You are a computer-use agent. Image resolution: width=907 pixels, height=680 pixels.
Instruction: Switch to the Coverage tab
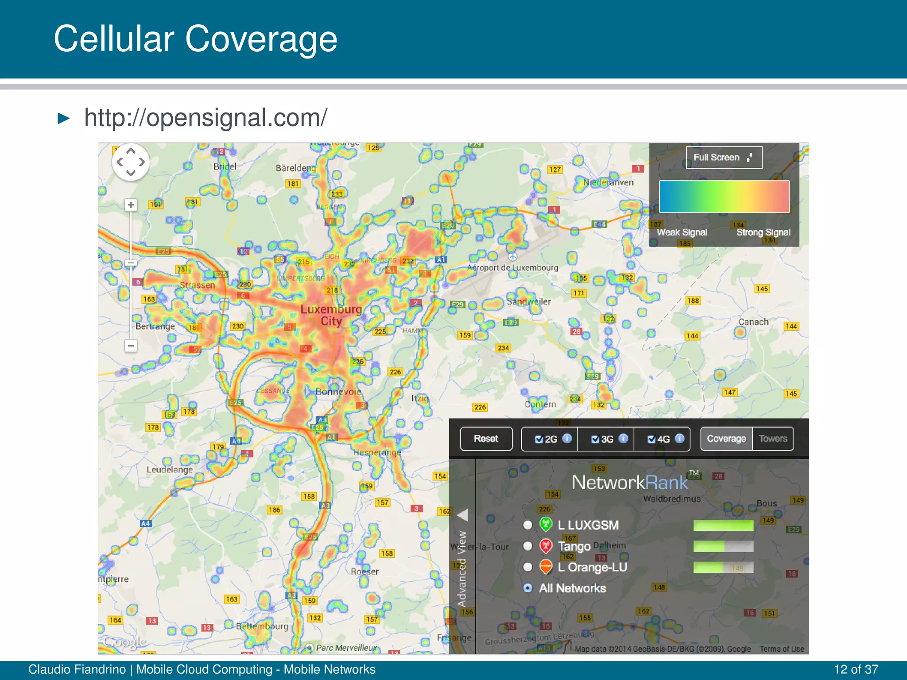click(726, 439)
